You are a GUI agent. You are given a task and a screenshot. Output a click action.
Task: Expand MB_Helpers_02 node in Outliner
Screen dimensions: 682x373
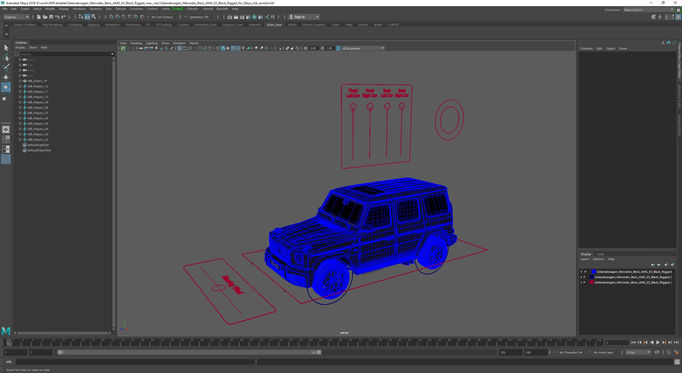(x=20, y=140)
